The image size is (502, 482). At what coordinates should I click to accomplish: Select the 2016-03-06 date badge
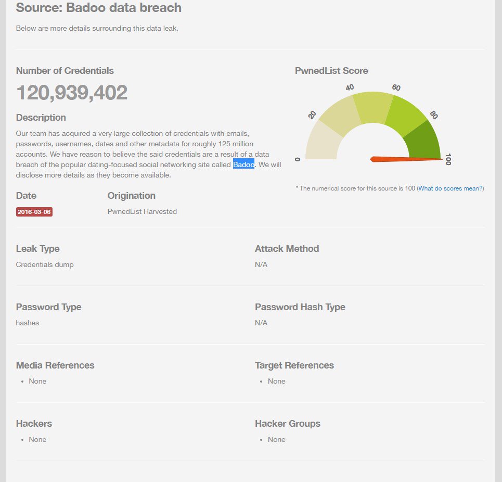click(x=34, y=212)
